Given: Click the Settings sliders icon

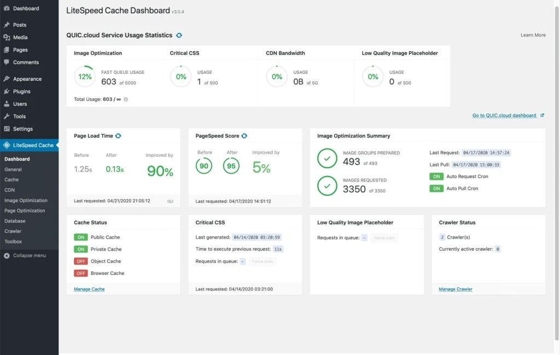Looking at the screenshot, I should tap(7, 129).
